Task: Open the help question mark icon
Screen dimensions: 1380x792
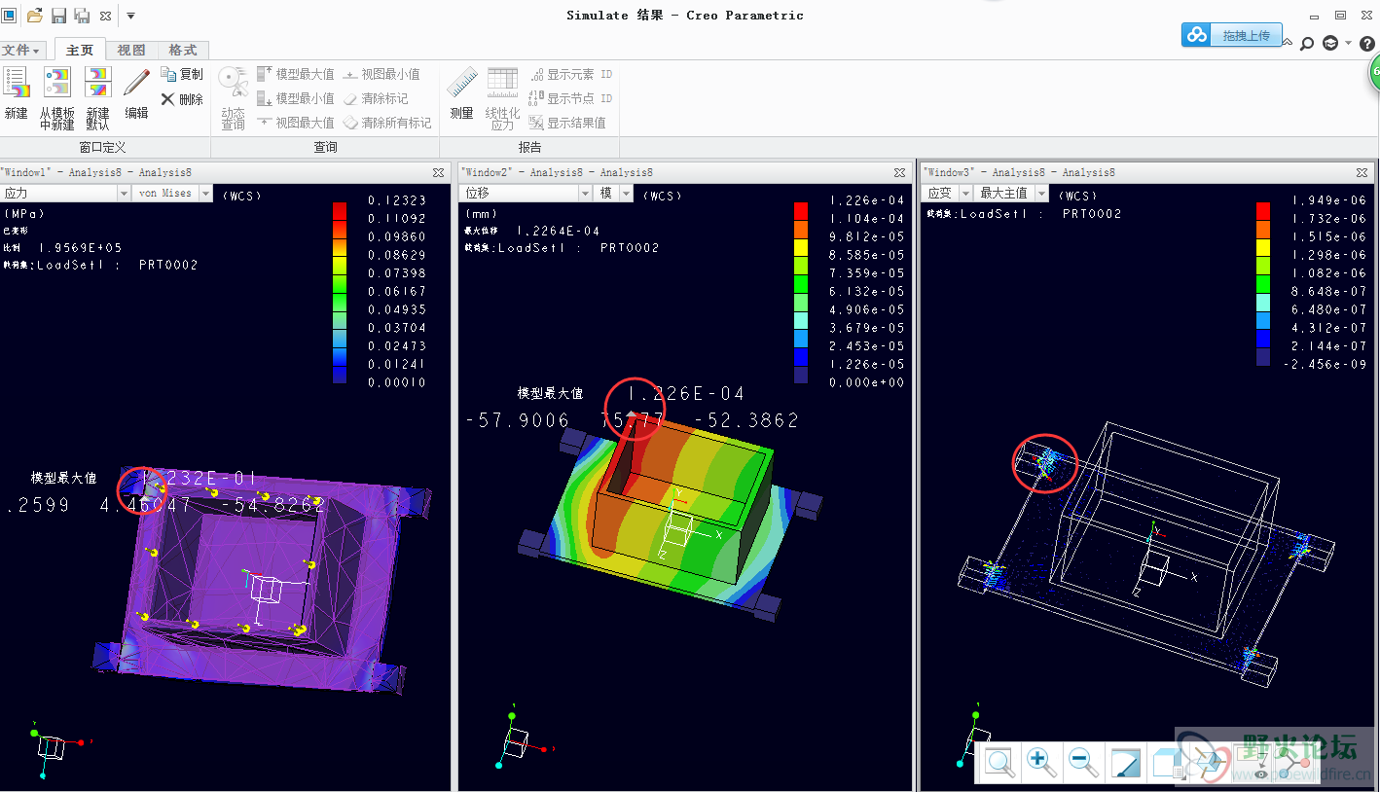Action: [x=1366, y=44]
